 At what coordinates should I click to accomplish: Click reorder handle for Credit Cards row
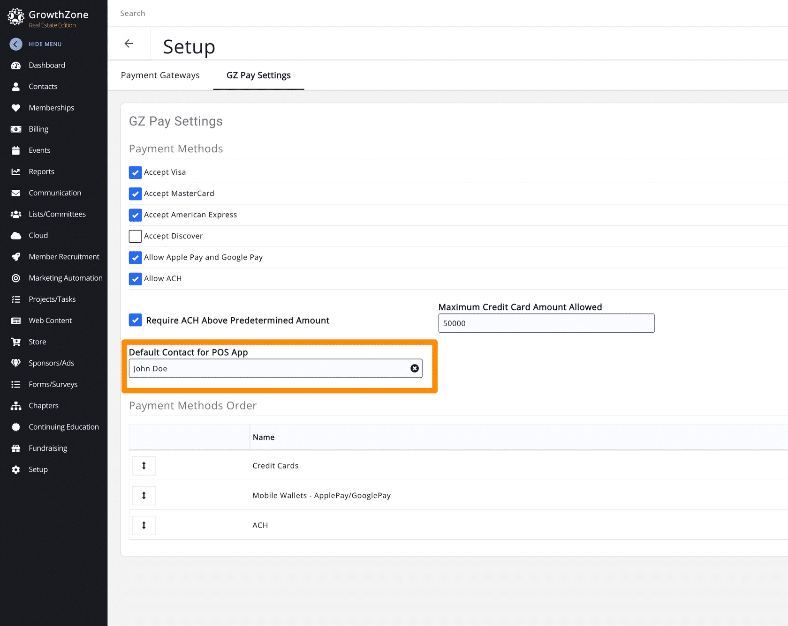(x=144, y=466)
